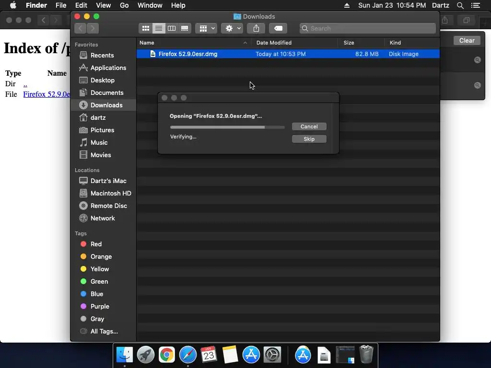This screenshot has height=368, width=491.
Task: Switch Finder to icon view
Action: point(146,28)
